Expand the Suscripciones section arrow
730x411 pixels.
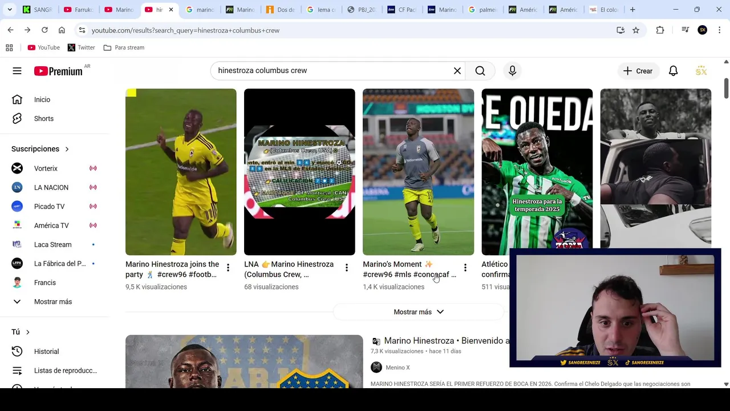coord(67,149)
